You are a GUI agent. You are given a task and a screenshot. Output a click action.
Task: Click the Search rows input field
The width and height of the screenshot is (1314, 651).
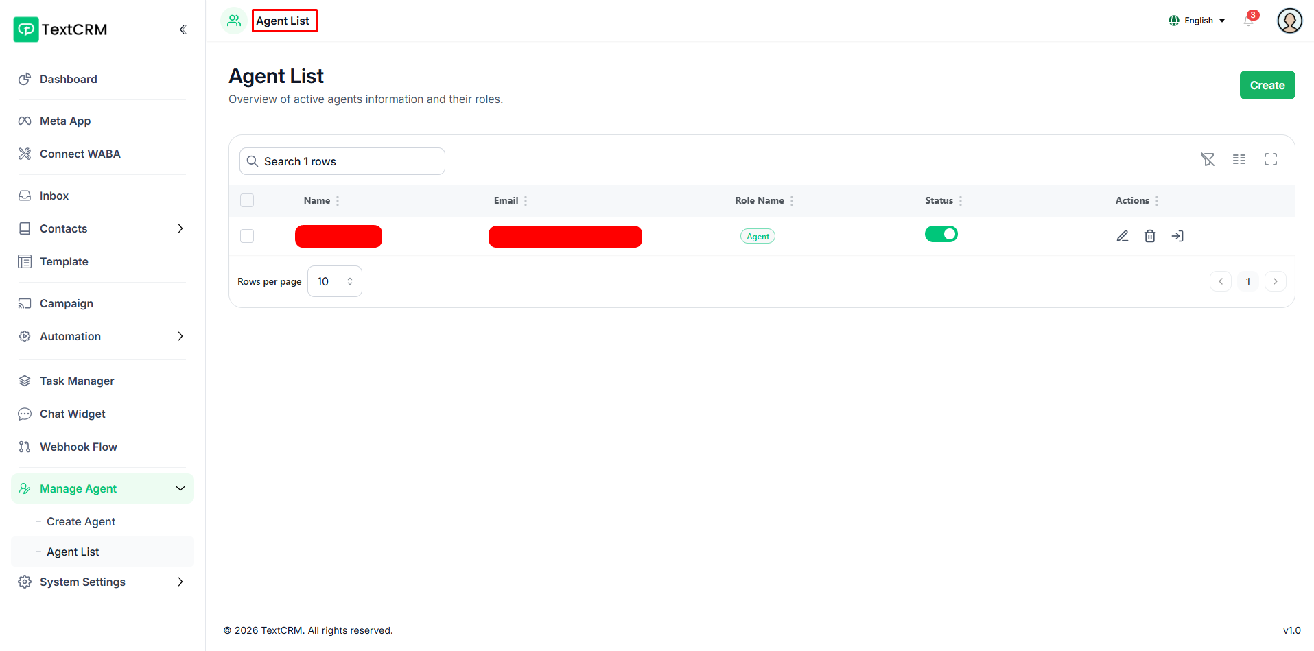pyautogui.click(x=342, y=161)
